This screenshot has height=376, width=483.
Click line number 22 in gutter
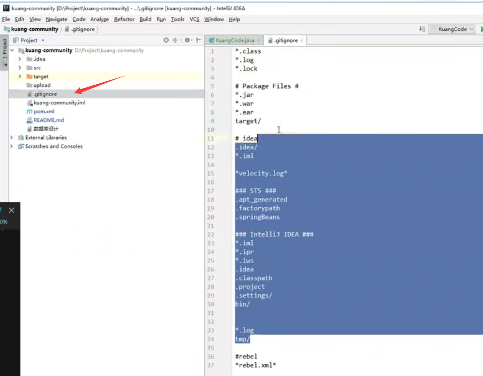[211, 234]
